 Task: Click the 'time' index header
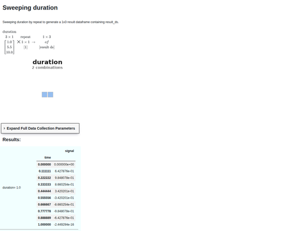[x=47, y=157]
